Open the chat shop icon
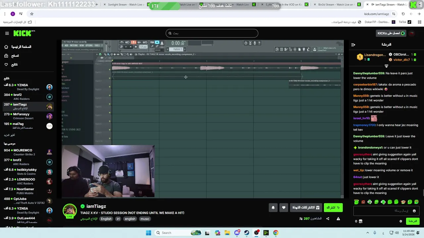The height and width of the screenshot is (238, 424). (360, 221)
